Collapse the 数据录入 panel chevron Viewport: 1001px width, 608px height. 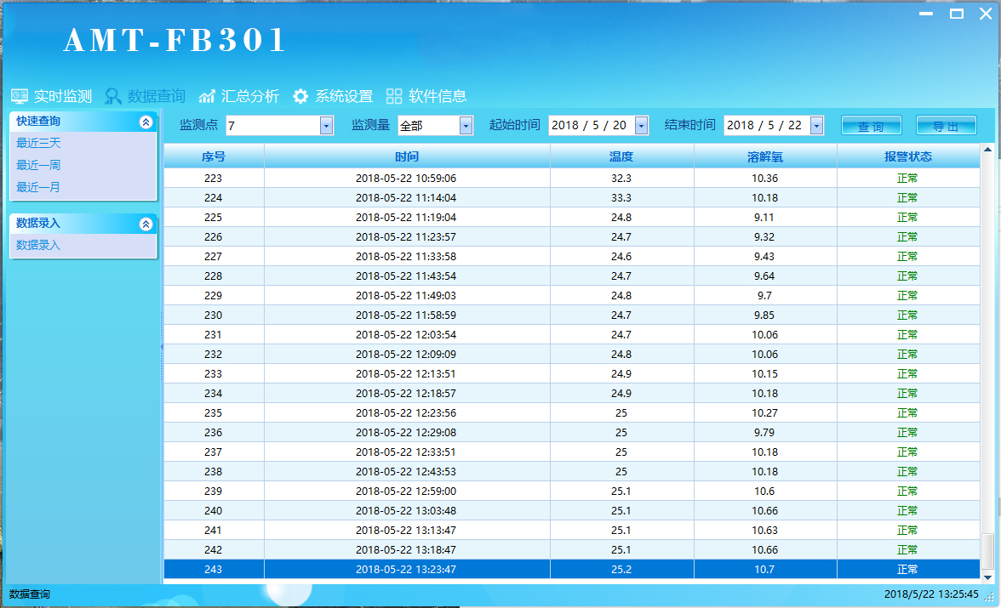coord(146,224)
